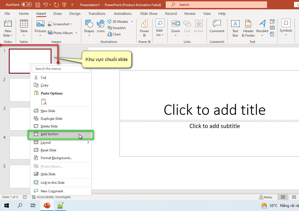Open the WordArt gallery
The image size is (299, 211).
tap(262, 28)
